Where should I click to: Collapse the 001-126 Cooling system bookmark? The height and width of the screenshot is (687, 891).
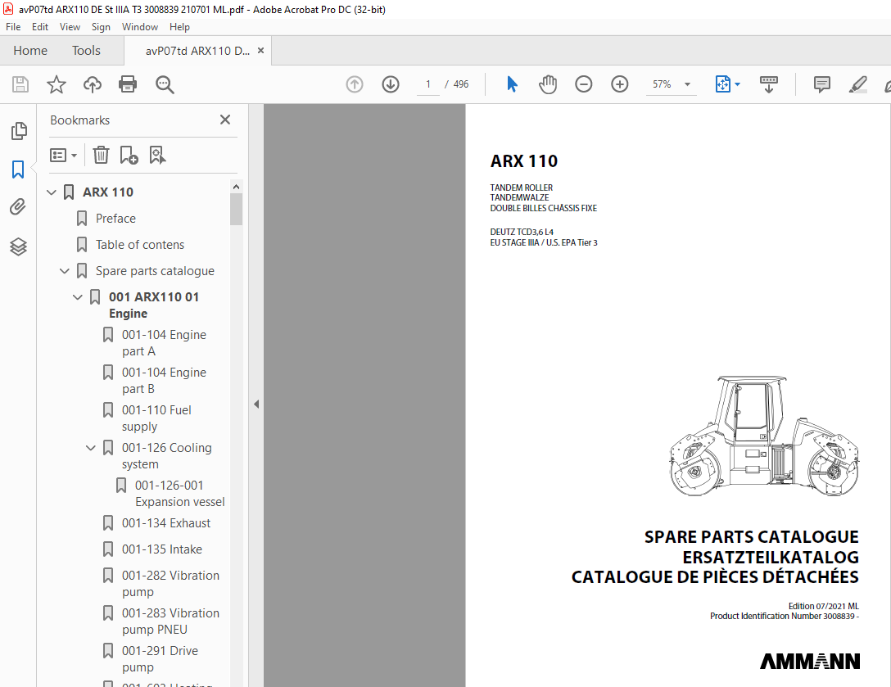pyautogui.click(x=90, y=448)
